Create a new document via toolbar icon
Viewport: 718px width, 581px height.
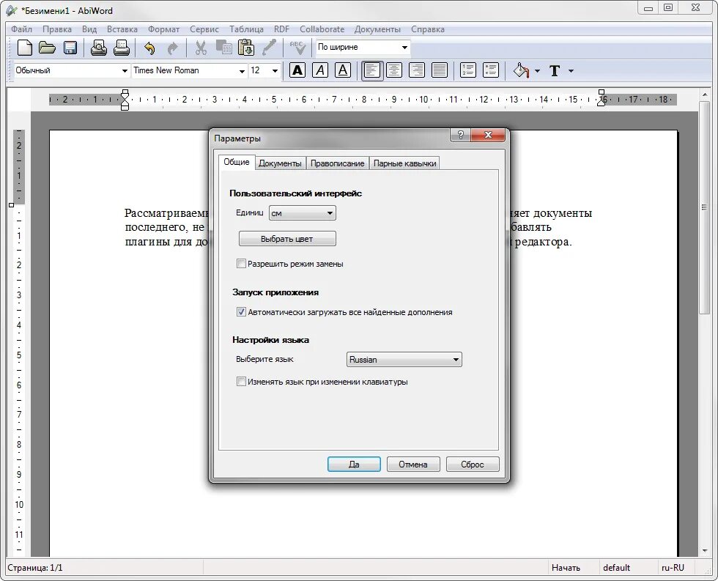(24, 48)
